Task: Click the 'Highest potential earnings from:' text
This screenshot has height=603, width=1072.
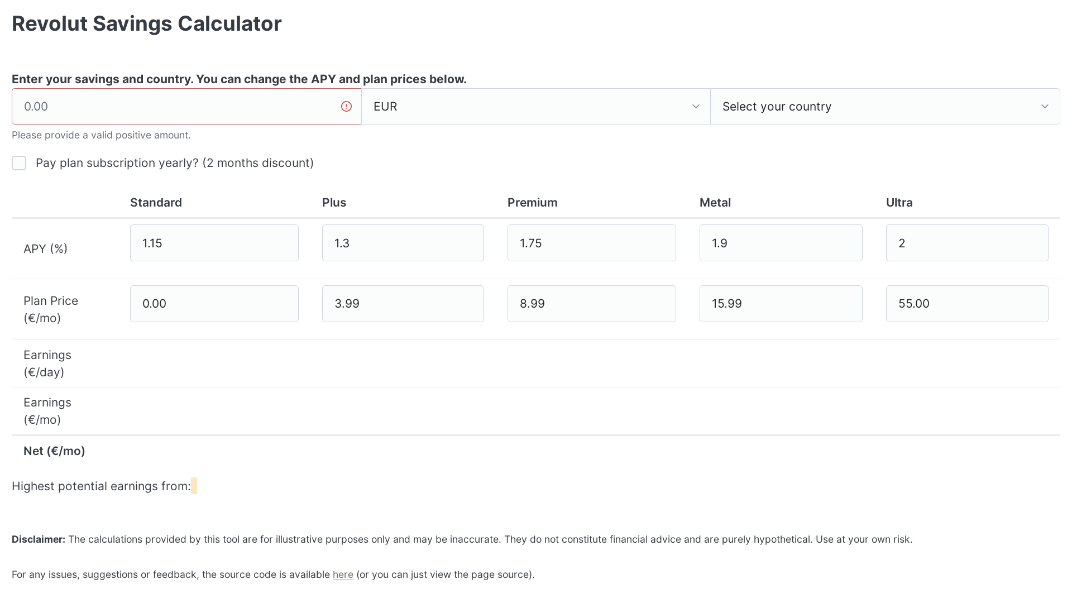Action: point(101,486)
